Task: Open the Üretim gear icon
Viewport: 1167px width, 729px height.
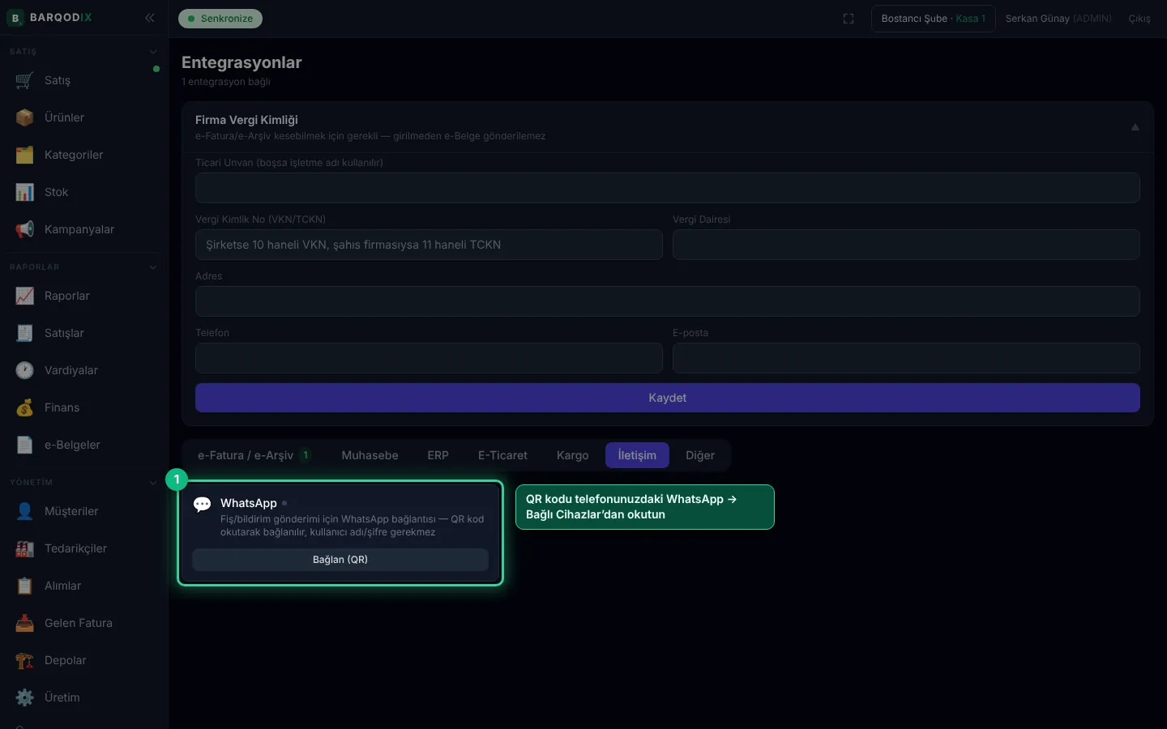Action: click(24, 697)
